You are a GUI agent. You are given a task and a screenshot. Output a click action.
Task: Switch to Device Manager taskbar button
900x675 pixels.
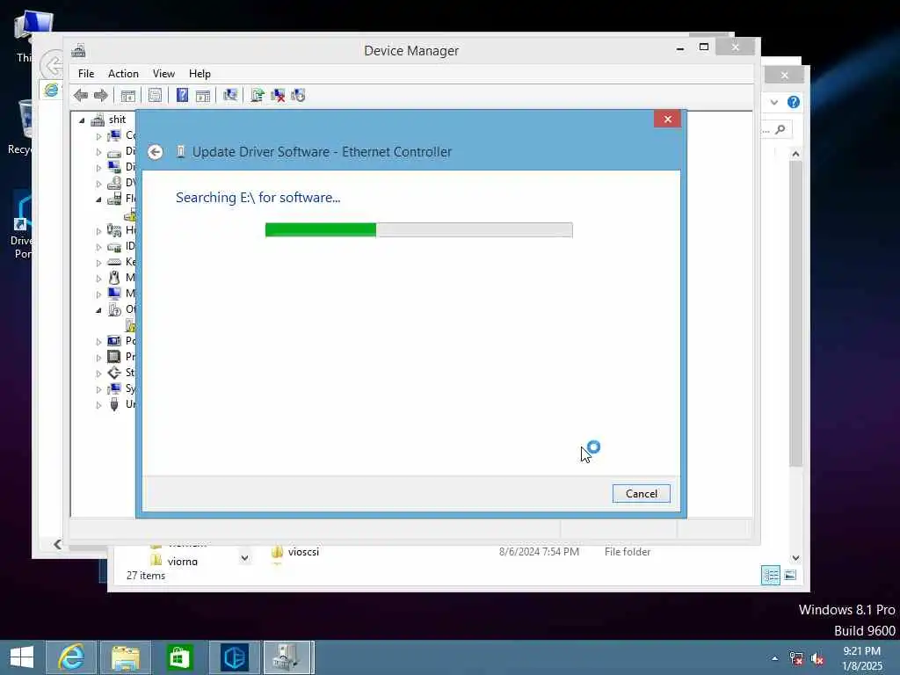pos(288,657)
